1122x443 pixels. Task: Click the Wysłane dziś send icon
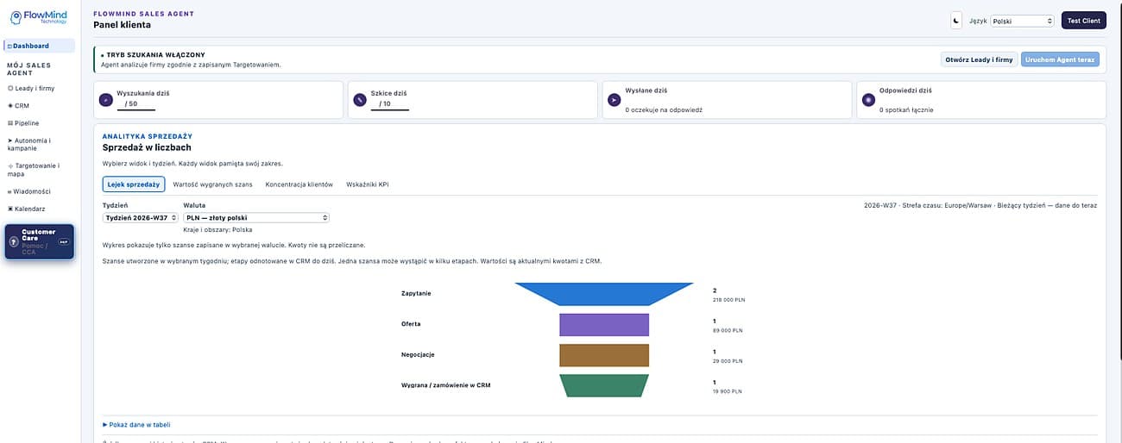[x=615, y=99]
